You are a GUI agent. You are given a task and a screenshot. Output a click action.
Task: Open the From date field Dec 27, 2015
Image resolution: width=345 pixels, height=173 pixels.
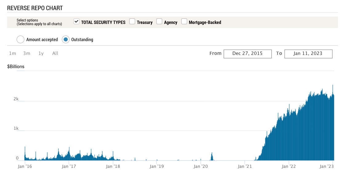(247, 54)
